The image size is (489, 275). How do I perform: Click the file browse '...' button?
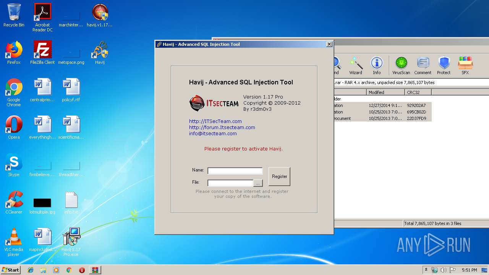(258, 183)
